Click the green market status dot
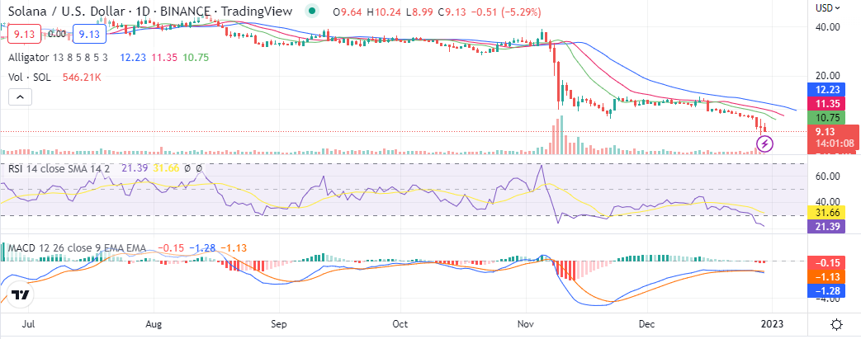Screen dimensions: 861x339 [x=312, y=10]
